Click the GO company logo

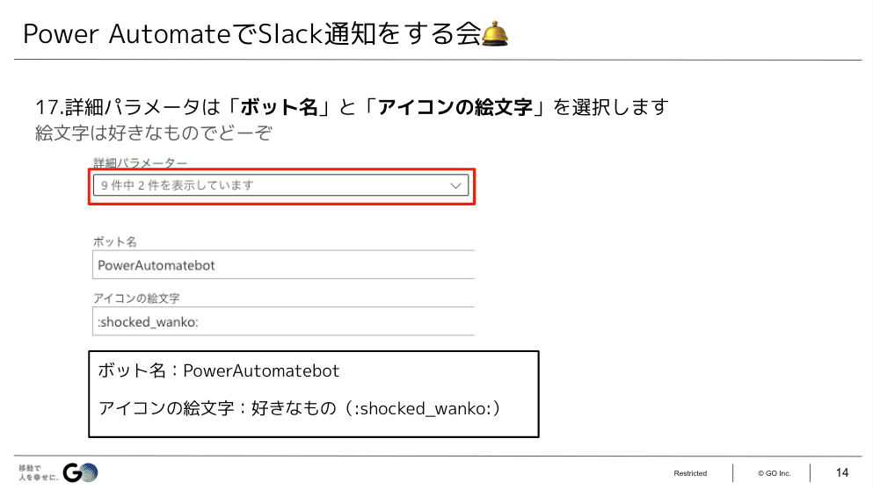(x=80, y=473)
